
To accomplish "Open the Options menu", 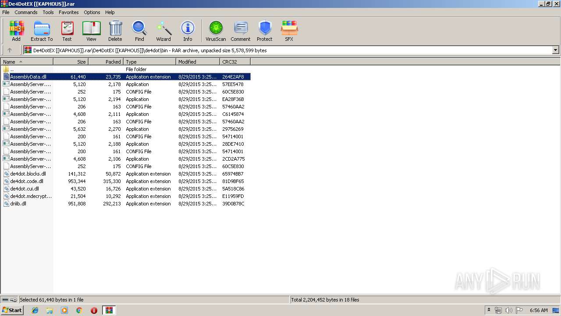I will coord(92,12).
